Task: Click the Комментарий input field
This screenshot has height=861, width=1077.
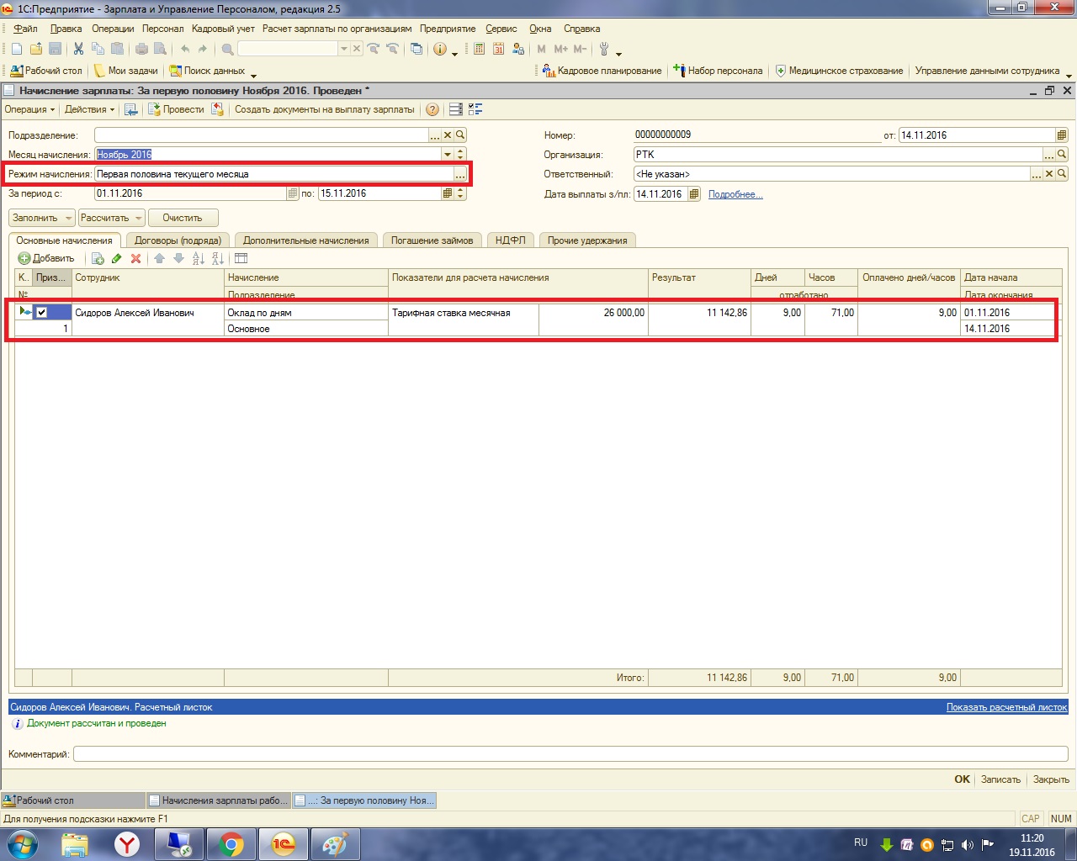Action: [x=570, y=754]
